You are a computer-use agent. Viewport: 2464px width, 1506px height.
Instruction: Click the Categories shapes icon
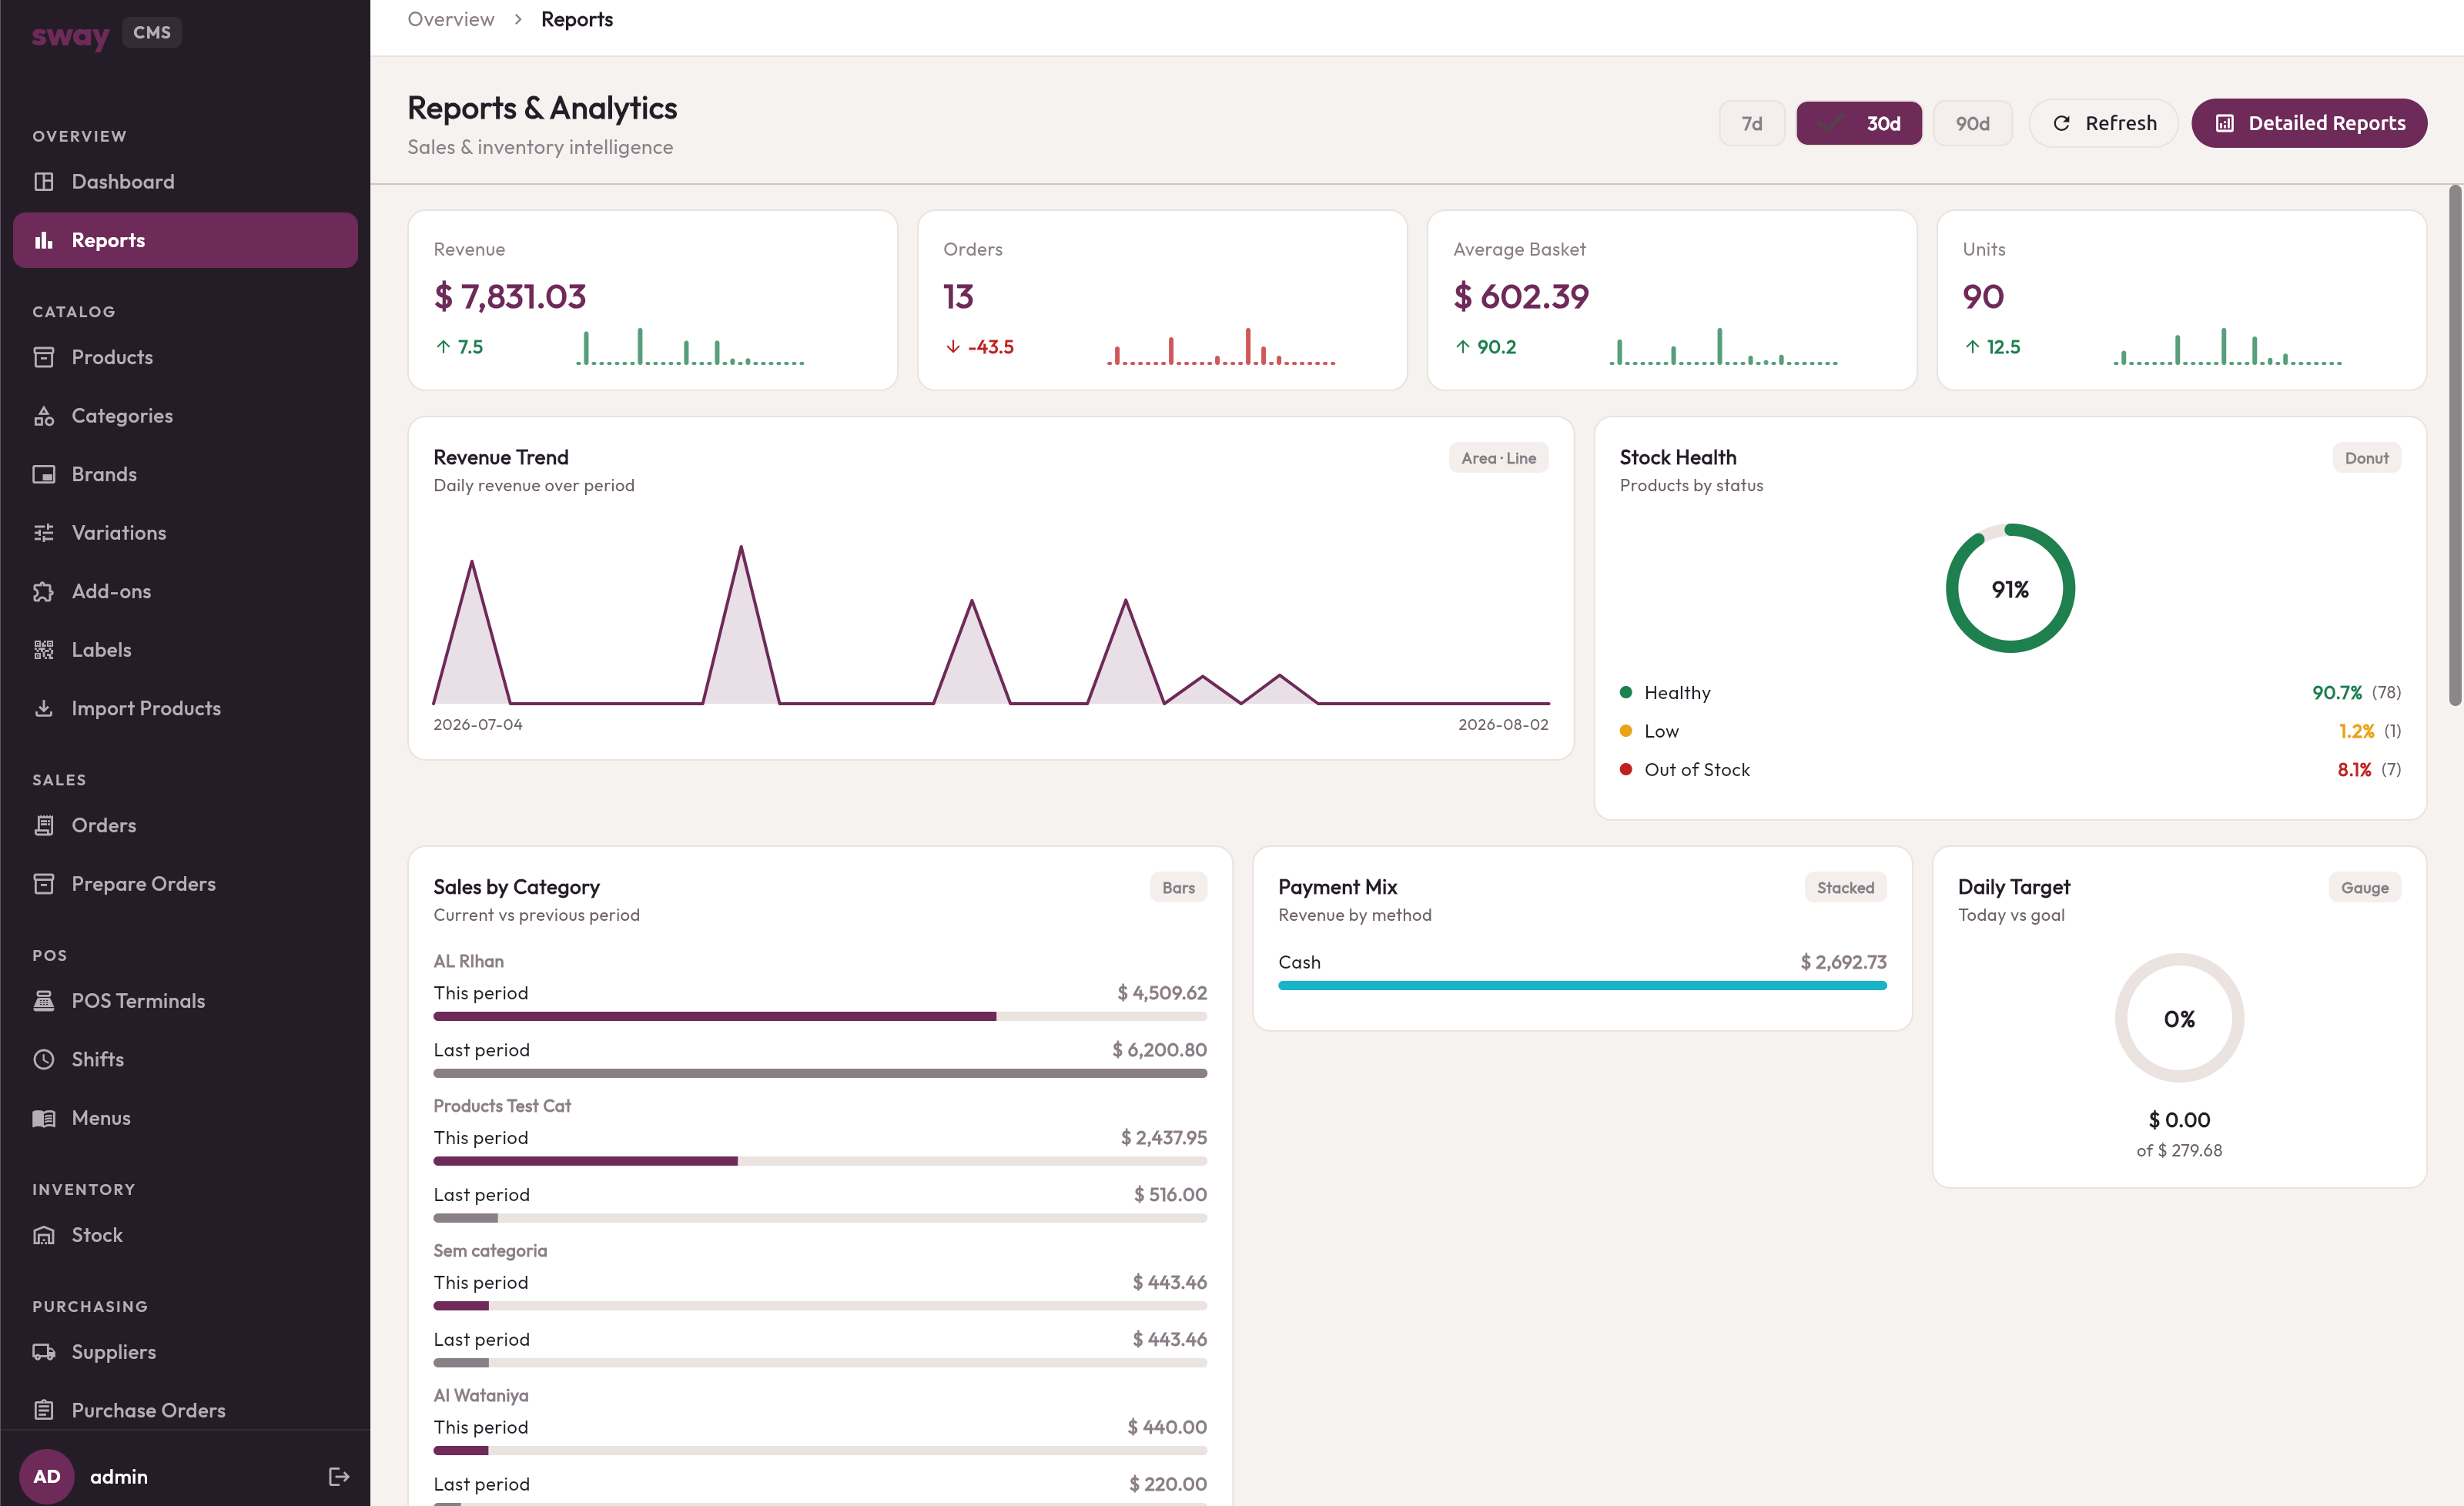[44, 416]
